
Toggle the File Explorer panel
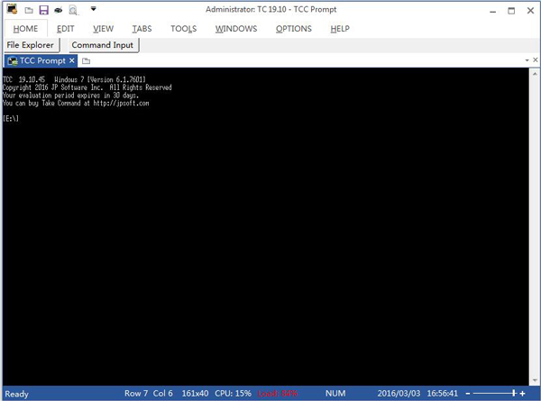32,45
